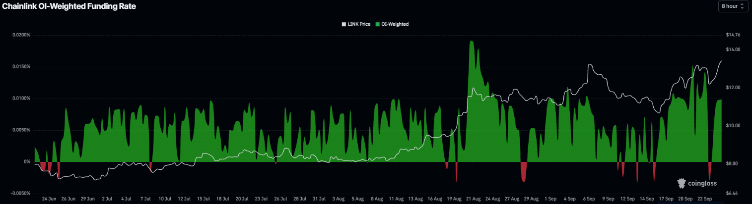Click the 16 Aug date label
752x204 pixels.
click(434, 199)
